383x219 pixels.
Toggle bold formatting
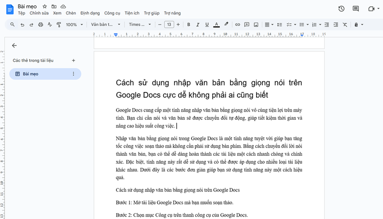click(x=189, y=24)
